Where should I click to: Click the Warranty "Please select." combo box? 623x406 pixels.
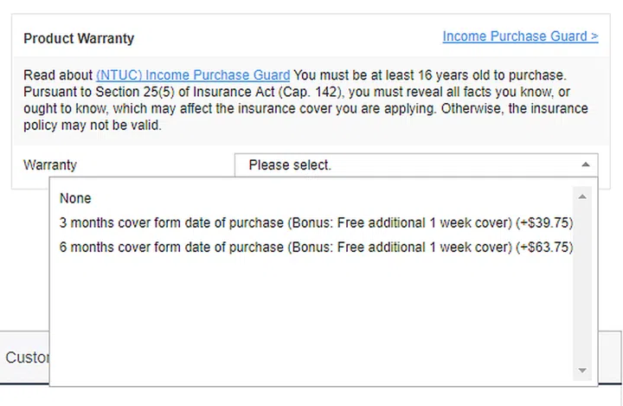[x=407, y=164]
